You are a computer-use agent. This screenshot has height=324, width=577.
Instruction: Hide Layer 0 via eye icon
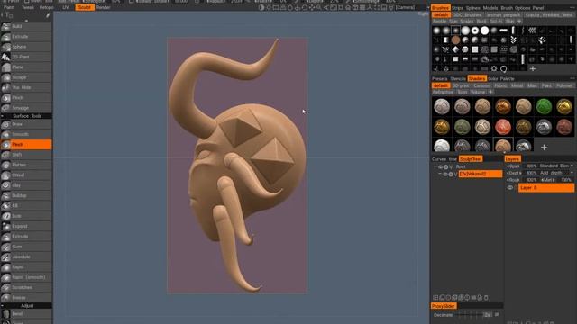pos(510,188)
